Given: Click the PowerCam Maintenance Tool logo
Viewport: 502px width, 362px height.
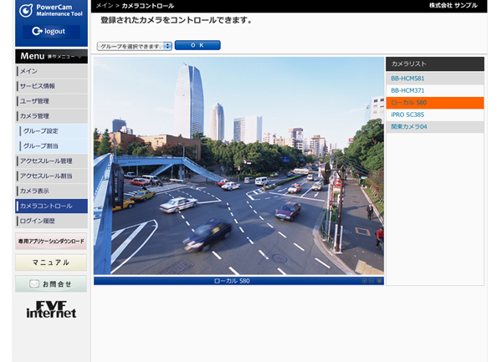Looking at the screenshot, I should 50,10.
